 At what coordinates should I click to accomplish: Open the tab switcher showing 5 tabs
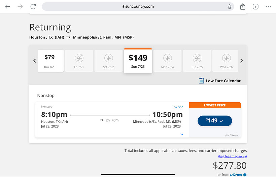pyautogui.click(x=255, y=6)
